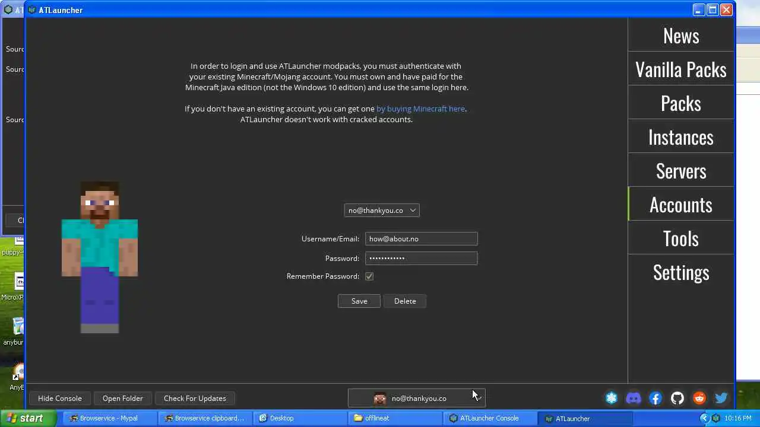Switch to Browservice - Mypal taskbar item
The image size is (760, 427).
[110, 418]
